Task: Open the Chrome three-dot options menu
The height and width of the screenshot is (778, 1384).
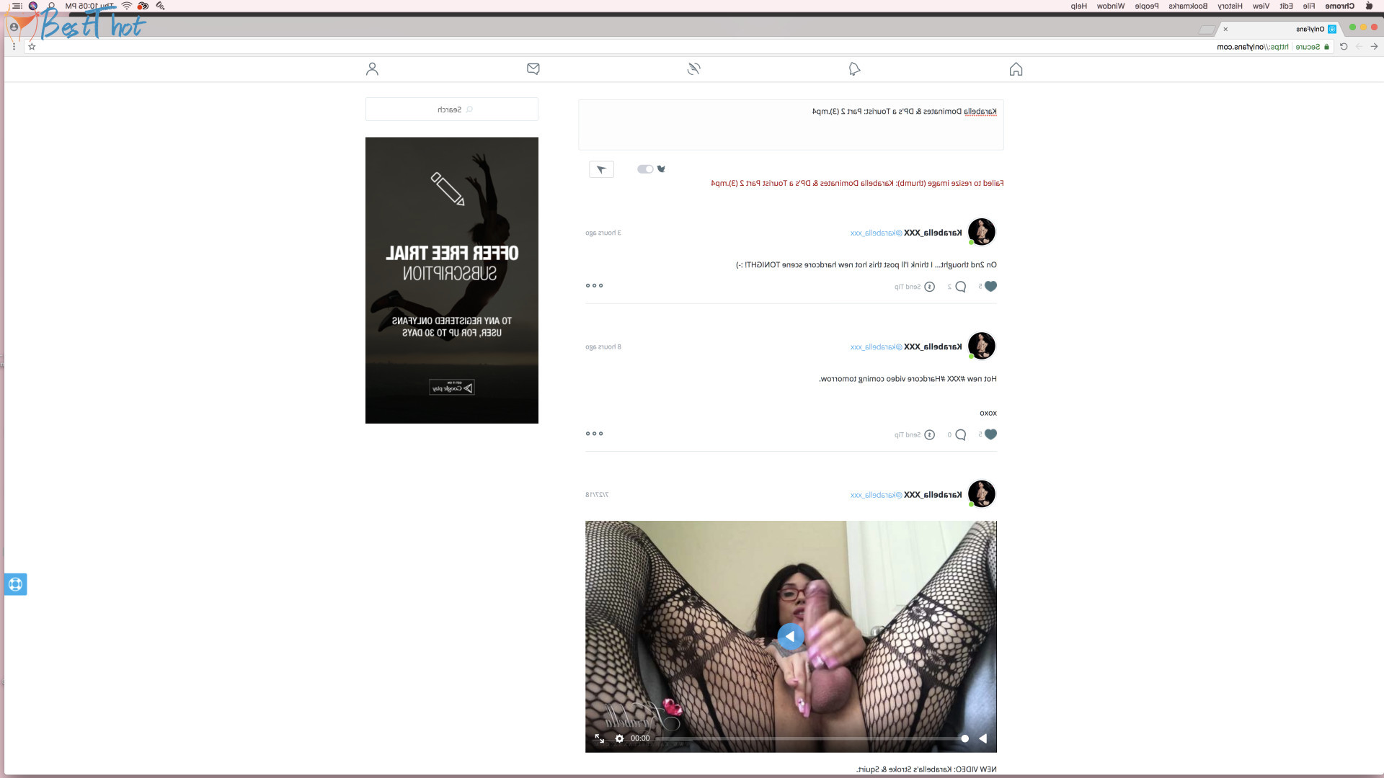Action: (14, 47)
